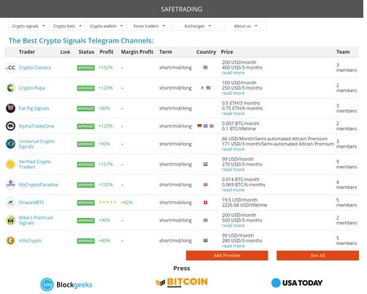The height and width of the screenshot is (294, 367).
Task: Click the AlphaTradeZone logo icon
Action: pos(11,126)
